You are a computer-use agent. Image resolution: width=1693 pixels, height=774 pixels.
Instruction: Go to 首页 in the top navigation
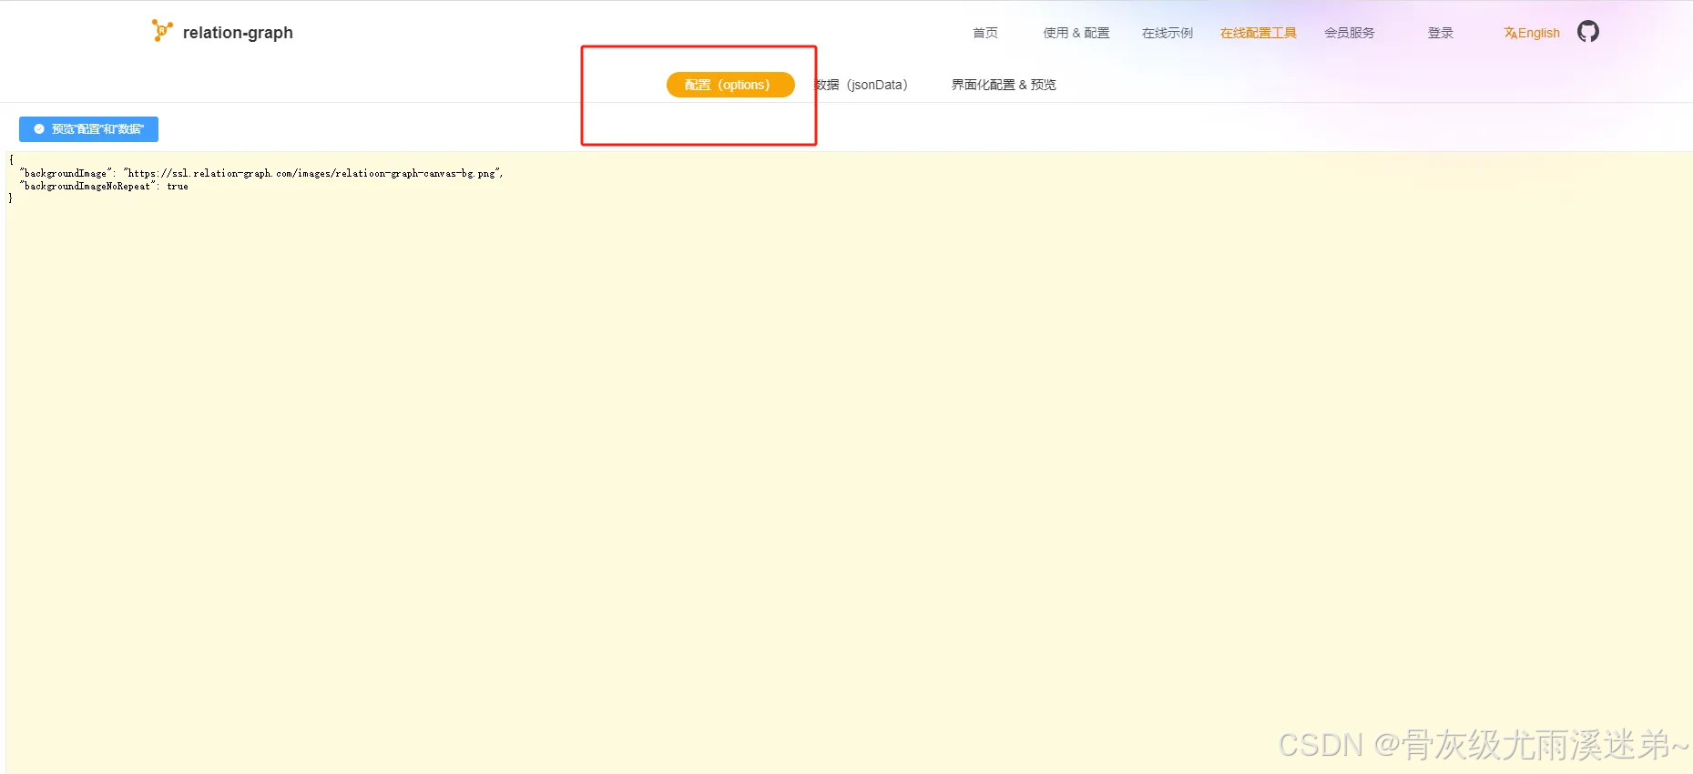(984, 33)
